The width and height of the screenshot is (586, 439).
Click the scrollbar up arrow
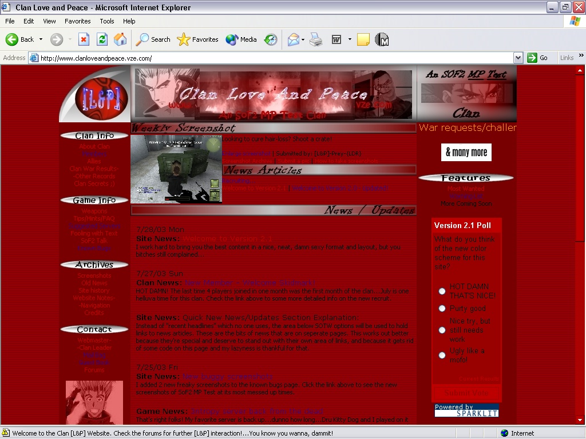pyautogui.click(x=580, y=70)
